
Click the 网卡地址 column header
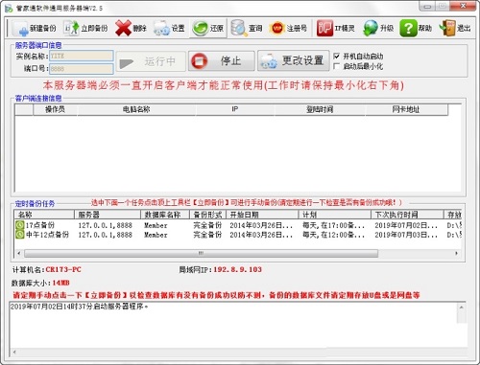[406, 109]
